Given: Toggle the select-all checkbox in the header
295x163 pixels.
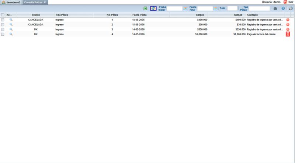Looking at the screenshot, I should 3,15.
